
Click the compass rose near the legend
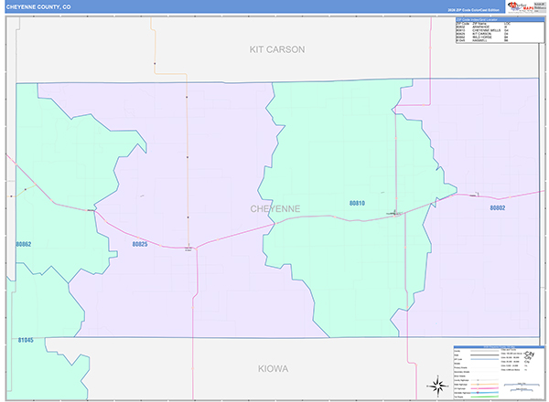(437, 386)
